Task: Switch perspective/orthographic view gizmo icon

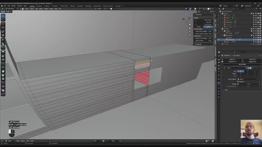Action: pos(190,35)
